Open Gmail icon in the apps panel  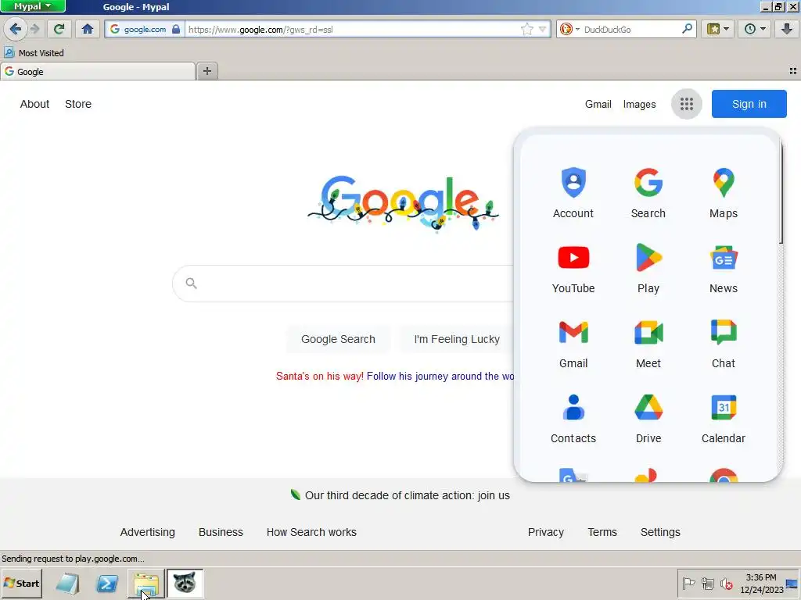573,344
